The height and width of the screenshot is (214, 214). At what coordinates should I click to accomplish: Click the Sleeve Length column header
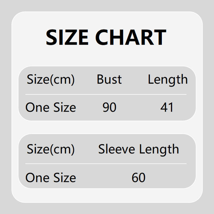click(139, 149)
